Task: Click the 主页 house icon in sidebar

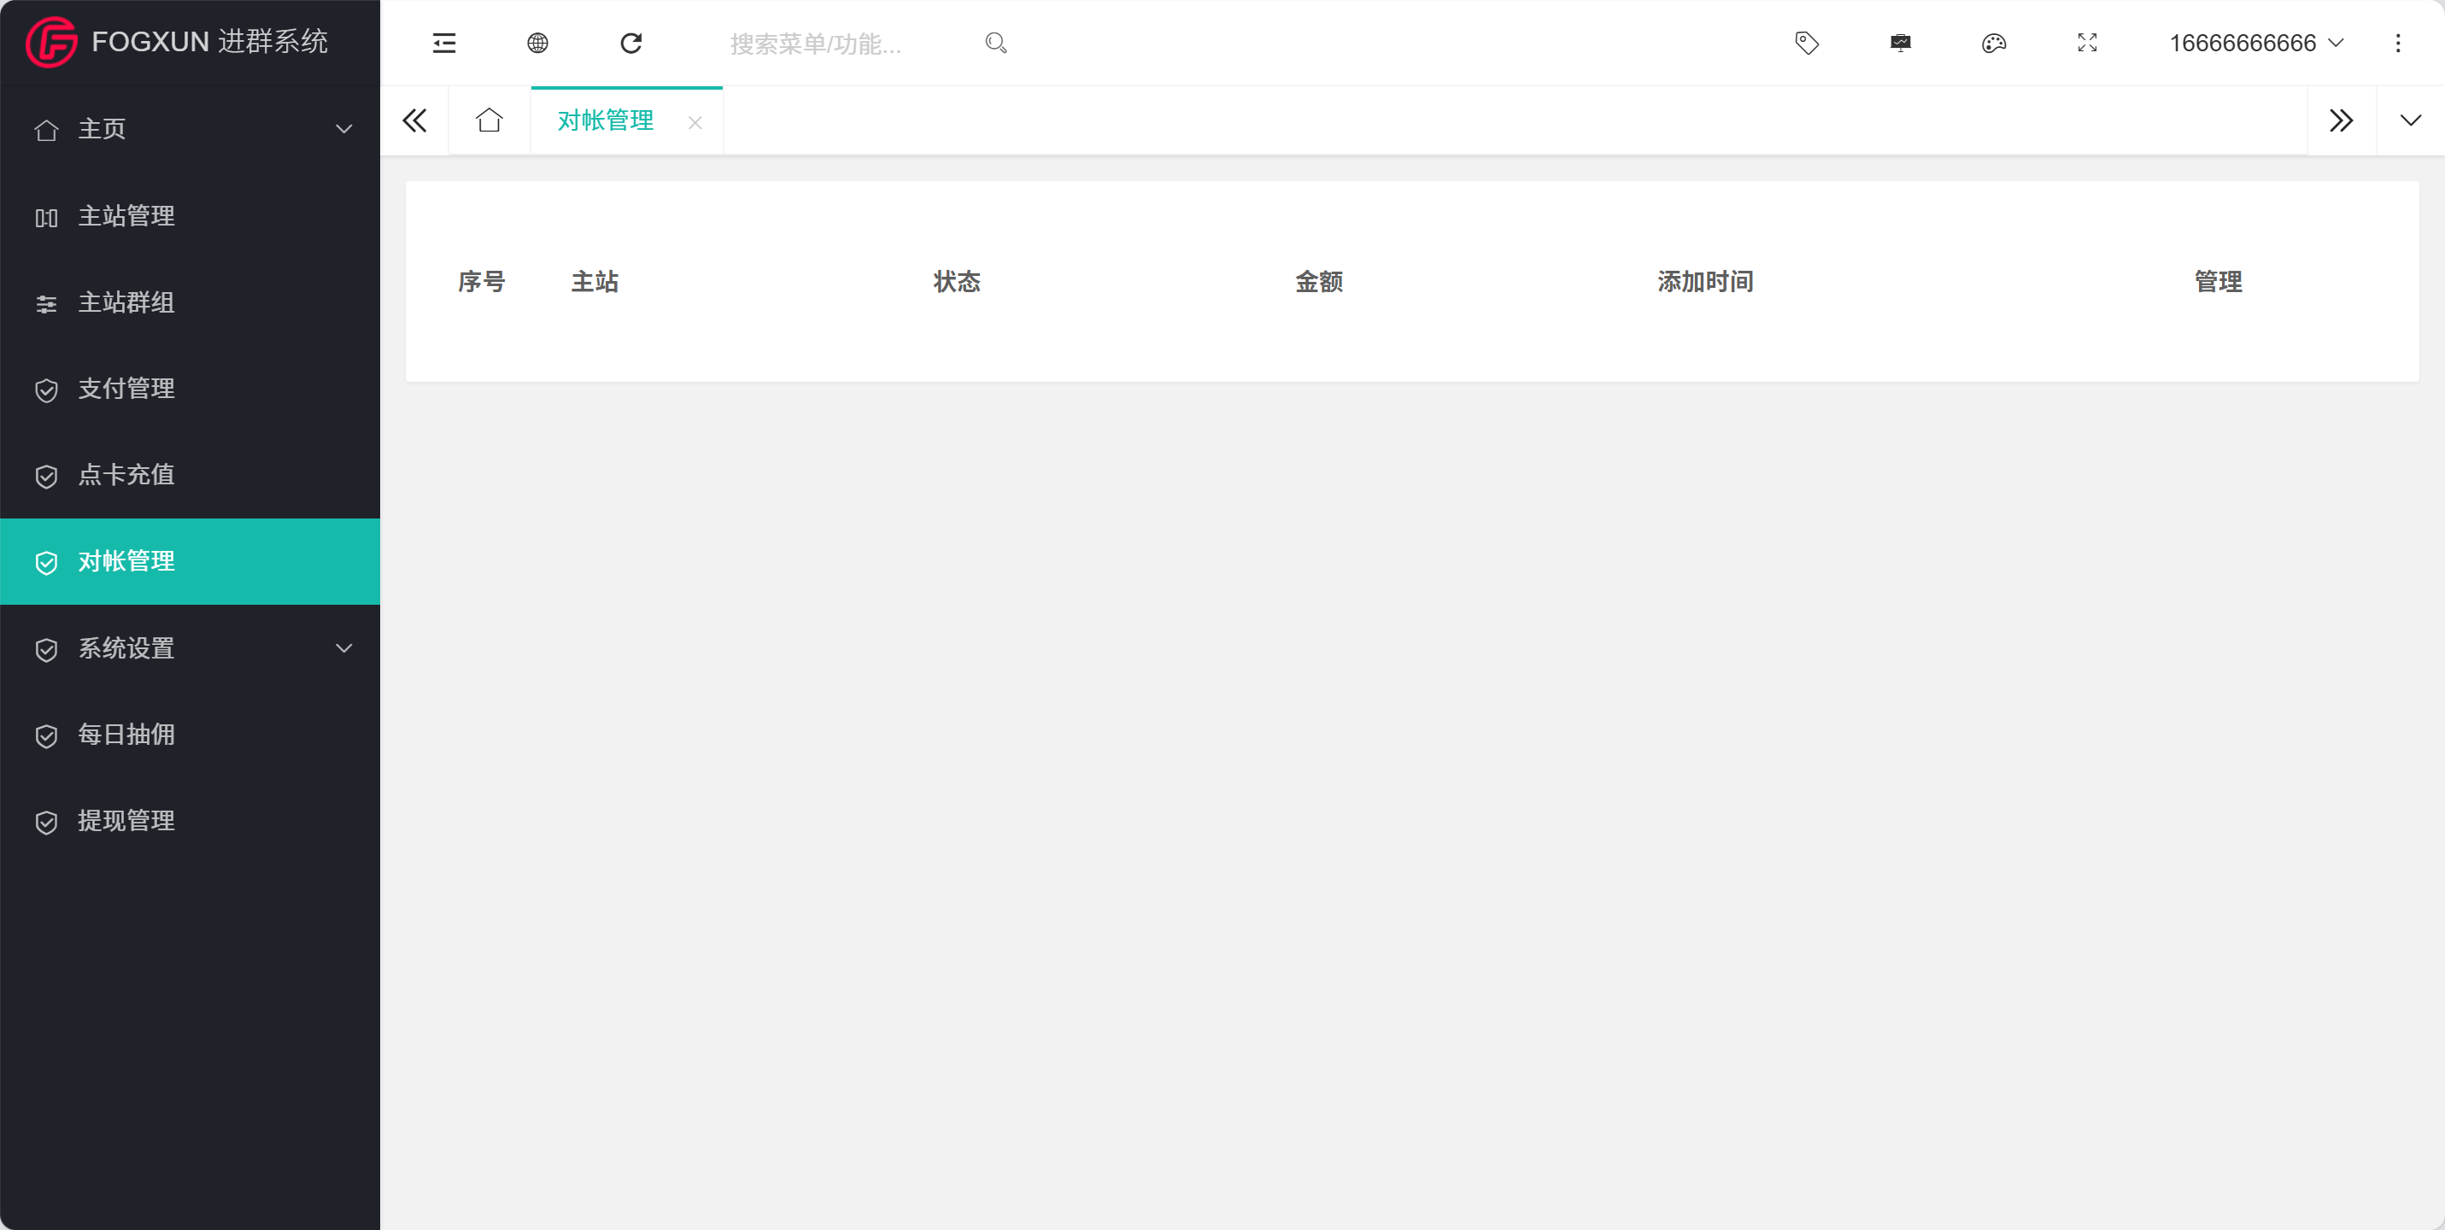Action: (46, 130)
